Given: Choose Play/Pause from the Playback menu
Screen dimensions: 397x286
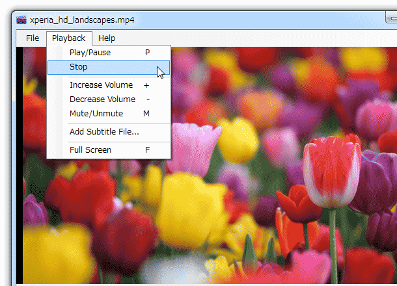Looking at the screenshot, I should click(109, 53).
